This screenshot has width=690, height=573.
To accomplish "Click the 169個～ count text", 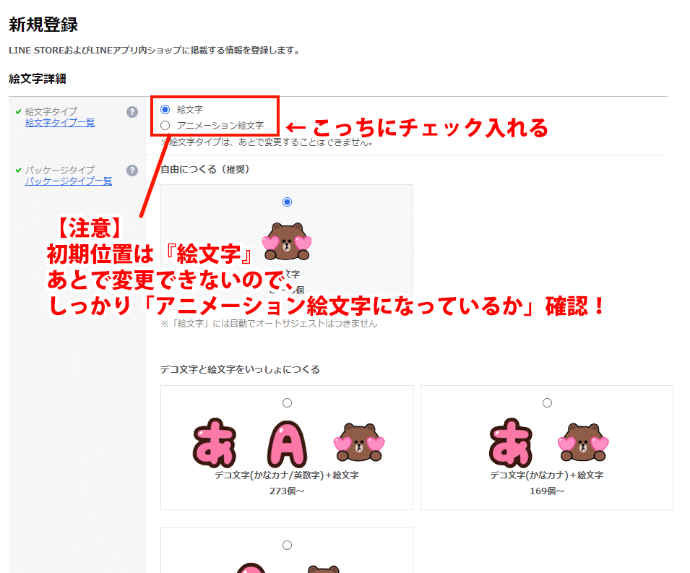I will click(547, 491).
